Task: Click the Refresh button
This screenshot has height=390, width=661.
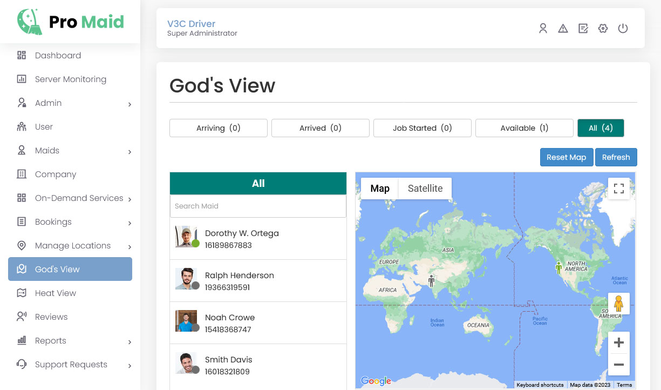Action: tap(616, 157)
